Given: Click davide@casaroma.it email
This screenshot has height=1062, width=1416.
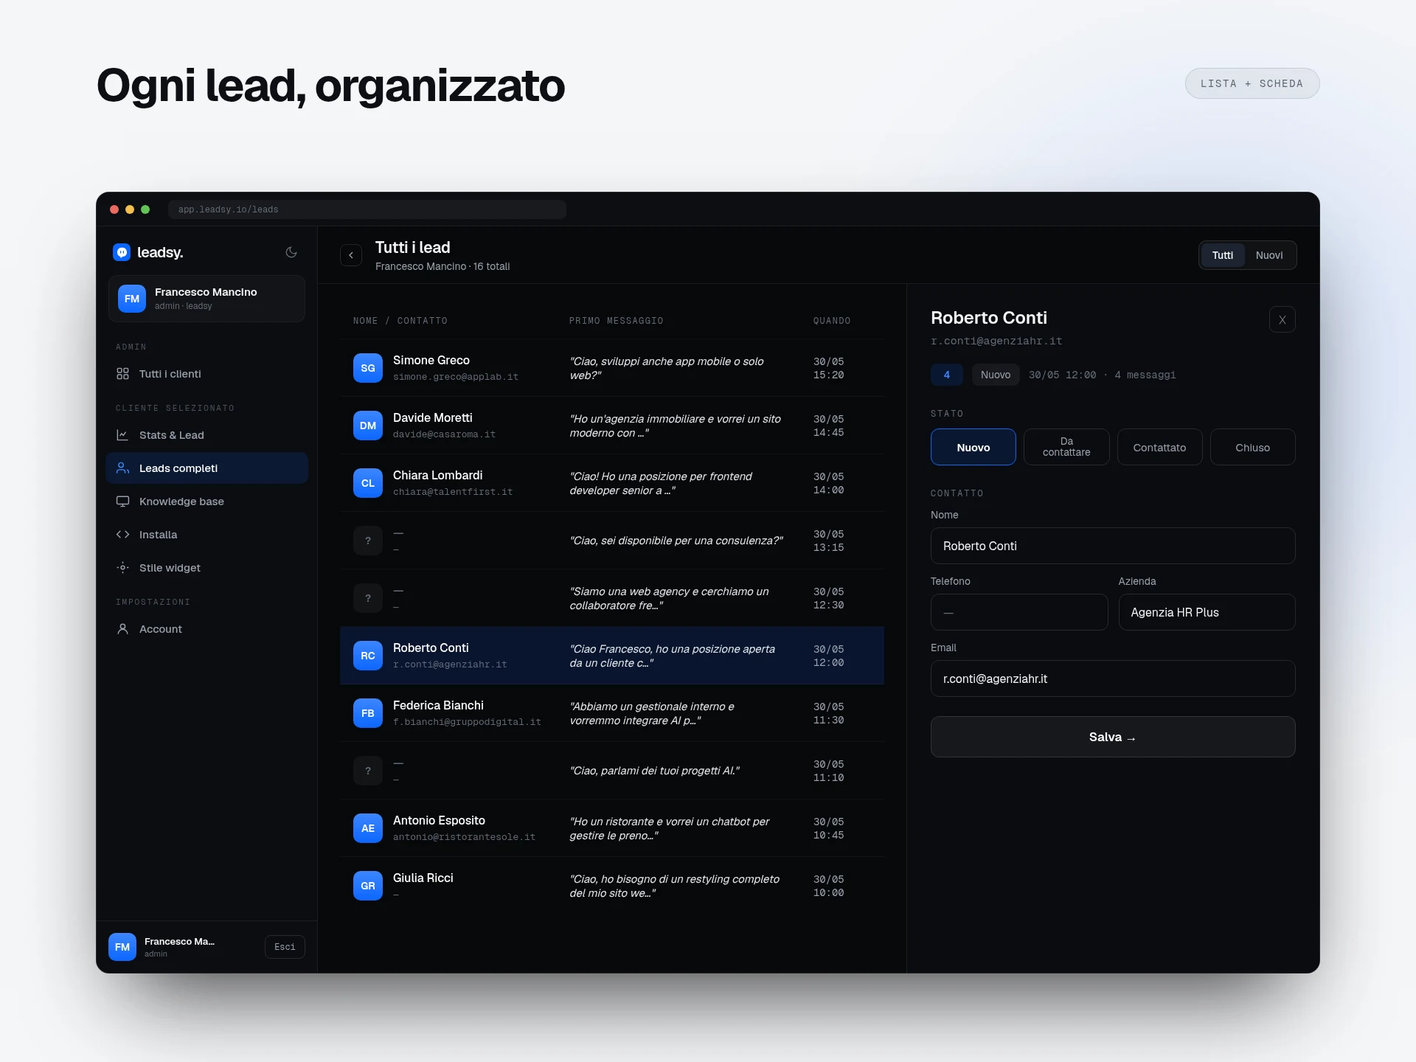Looking at the screenshot, I should click(444, 434).
